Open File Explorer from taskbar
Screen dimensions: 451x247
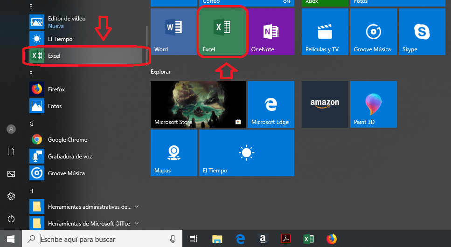(x=217, y=239)
